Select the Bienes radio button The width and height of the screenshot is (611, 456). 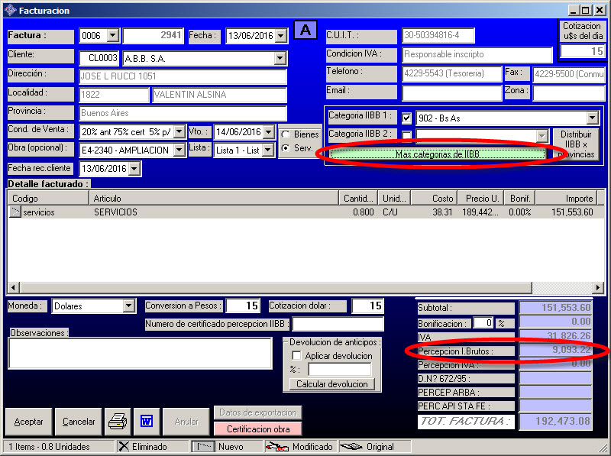285,134
